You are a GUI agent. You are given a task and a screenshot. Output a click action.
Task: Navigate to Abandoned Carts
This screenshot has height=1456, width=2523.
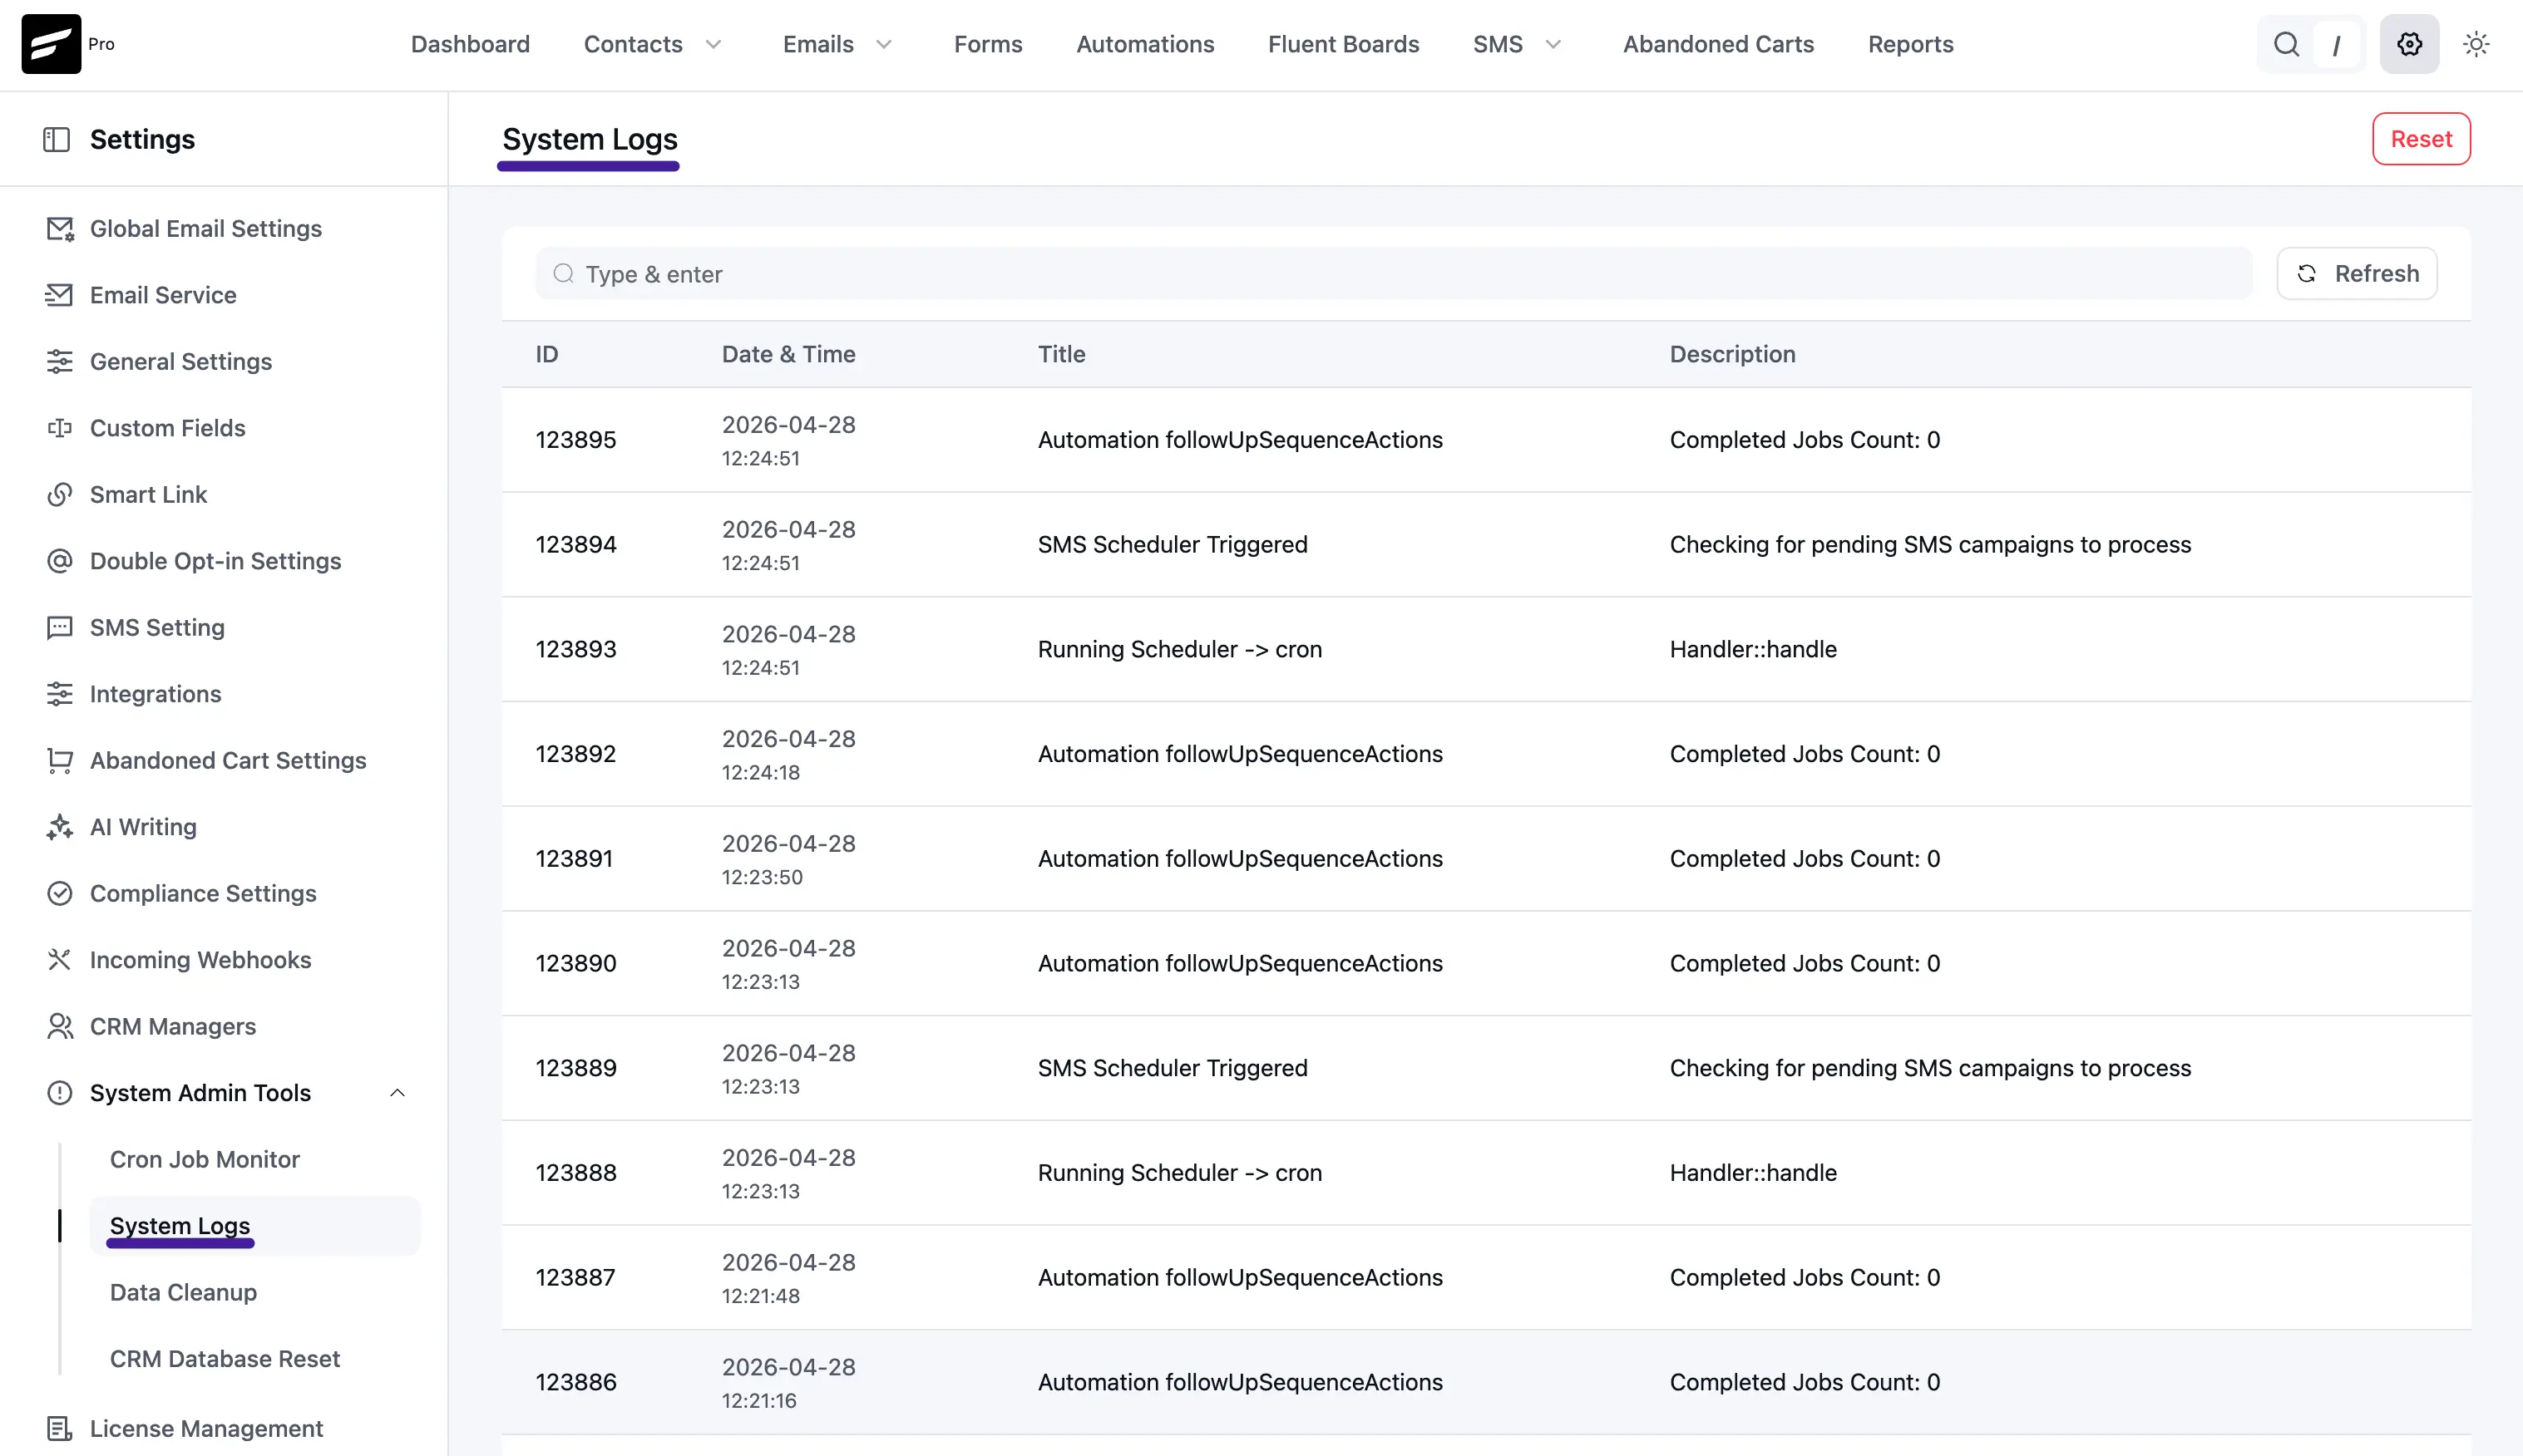coord(1718,45)
